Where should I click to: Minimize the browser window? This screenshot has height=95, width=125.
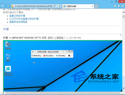click(x=112, y=1)
